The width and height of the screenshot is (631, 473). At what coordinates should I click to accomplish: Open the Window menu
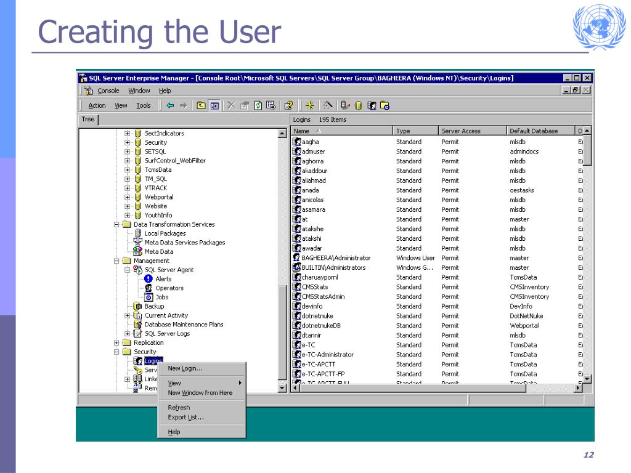pos(139,91)
